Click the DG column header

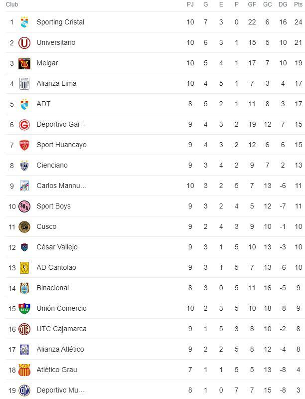click(283, 4)
